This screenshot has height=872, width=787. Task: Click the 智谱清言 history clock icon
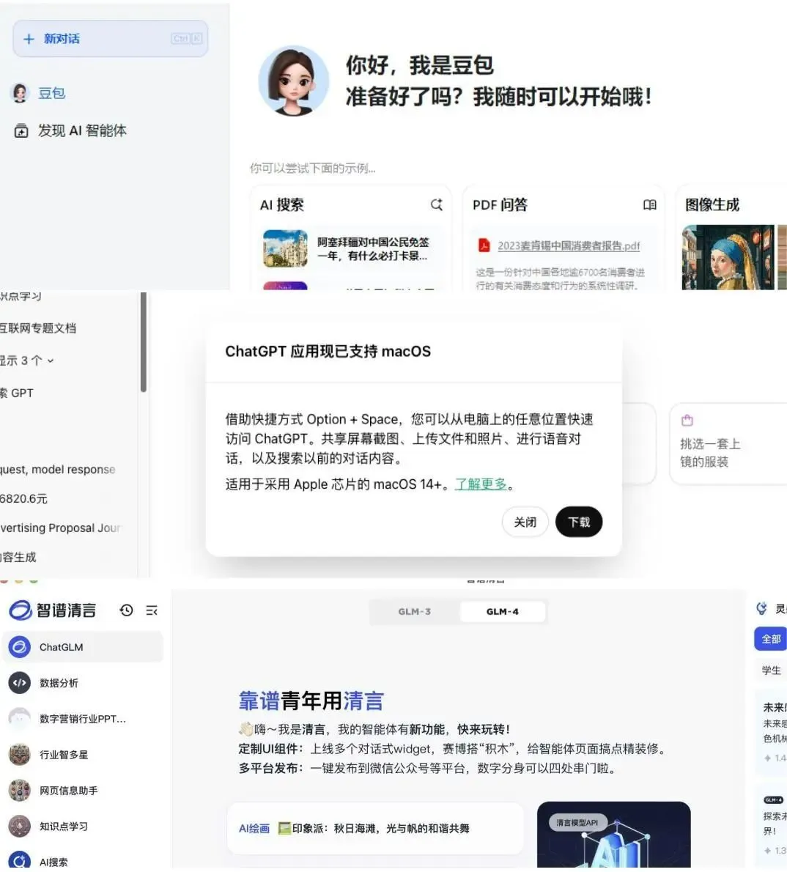[126, 610]
